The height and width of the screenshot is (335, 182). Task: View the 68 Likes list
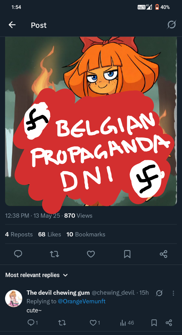coord(50,234)
